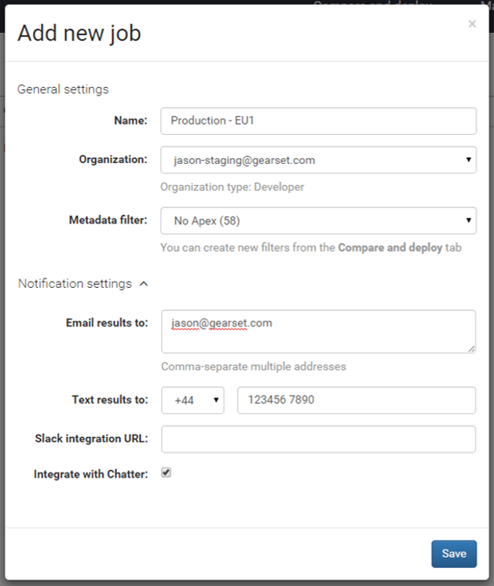Open the Organization dropdown
The image size is (494, 586).
coord(318,160)
